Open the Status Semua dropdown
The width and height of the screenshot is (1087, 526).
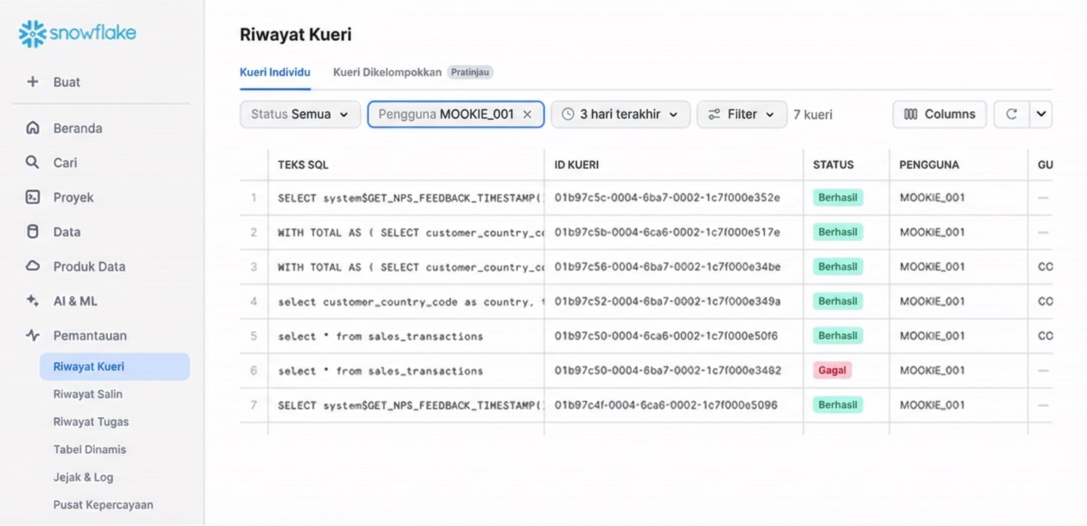click(300, 114)
